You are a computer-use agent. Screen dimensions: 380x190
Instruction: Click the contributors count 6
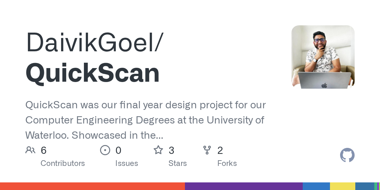[44, 150]
